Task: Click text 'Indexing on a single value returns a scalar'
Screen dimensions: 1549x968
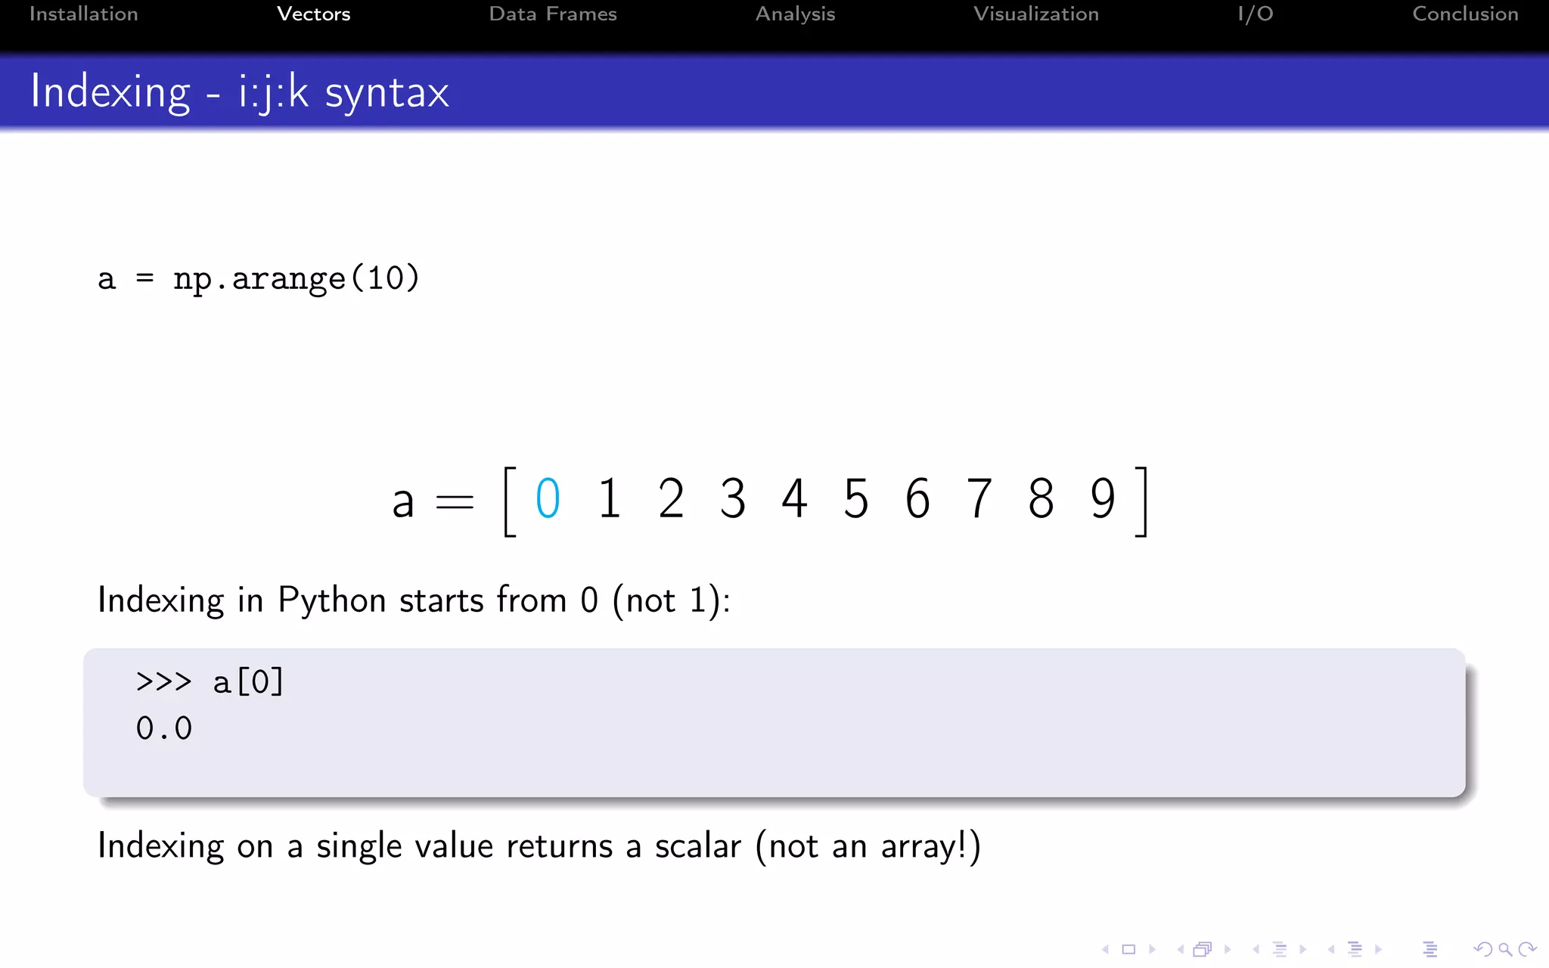Action: (x=420, y=846)
